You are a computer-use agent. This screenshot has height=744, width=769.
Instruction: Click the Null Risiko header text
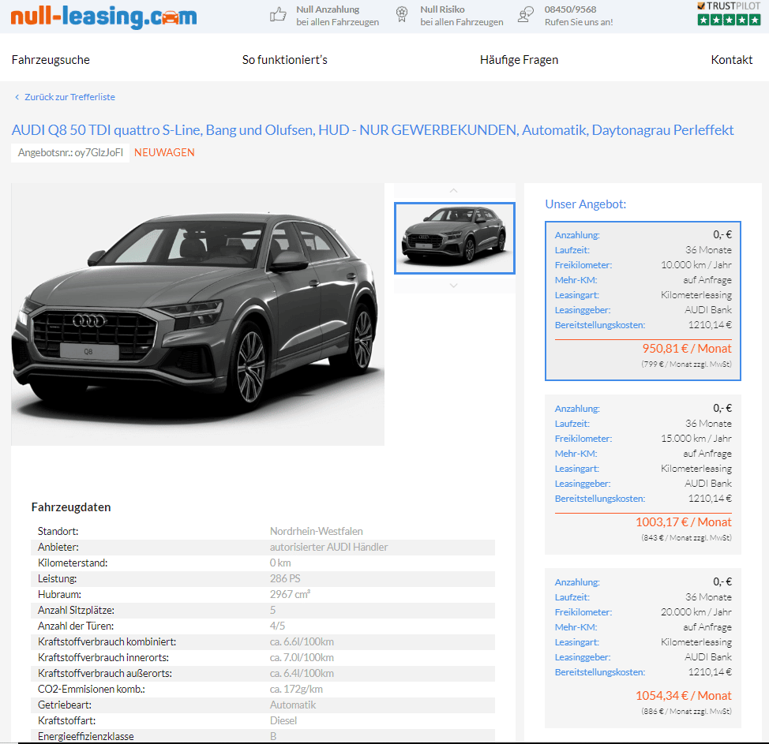click(x=442, y=9)
